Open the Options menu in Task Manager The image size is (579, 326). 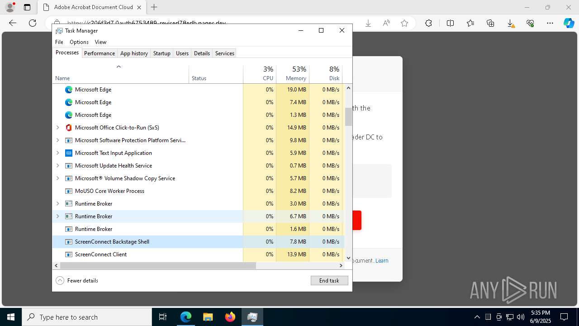tap(79, 42)
